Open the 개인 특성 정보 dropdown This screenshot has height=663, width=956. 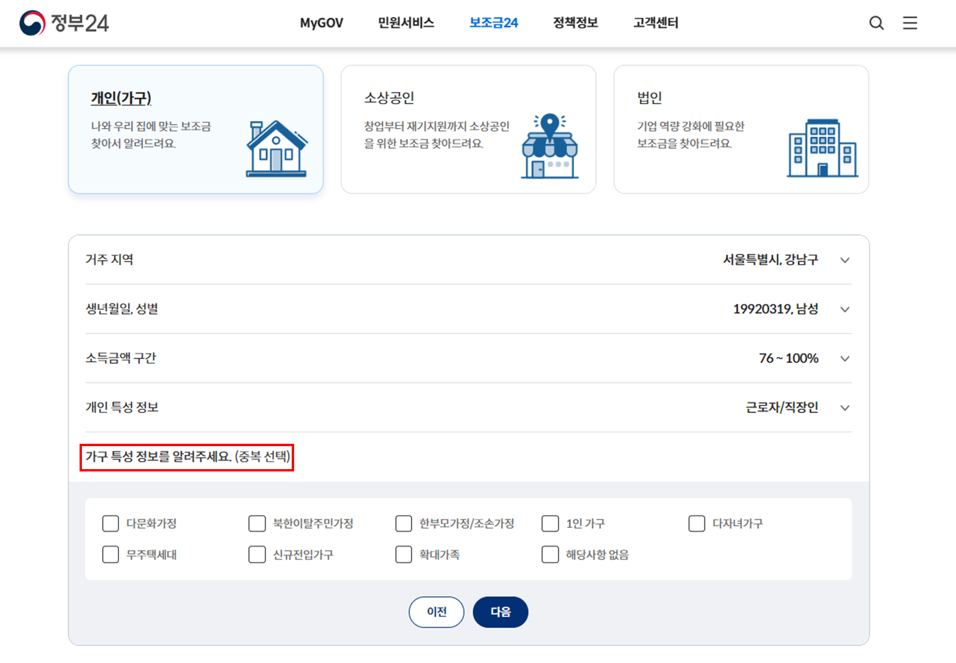pyautogui.click(x=845, y=407)
